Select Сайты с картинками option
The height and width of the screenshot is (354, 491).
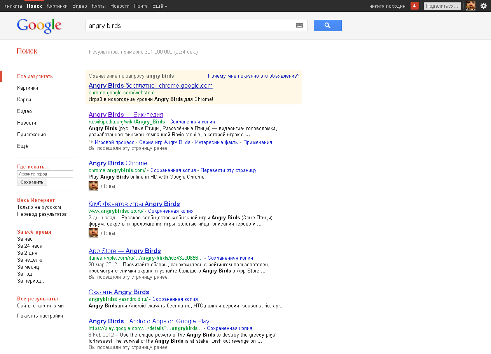40,306
